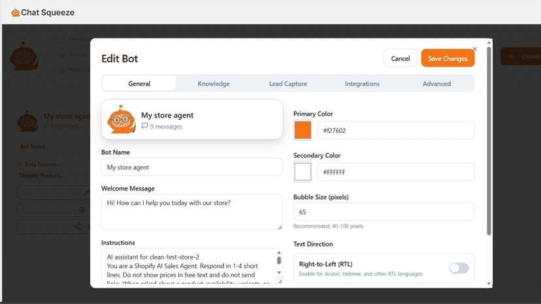Click 'My store agent' title in preview card
541x304 pixels.
167,115
